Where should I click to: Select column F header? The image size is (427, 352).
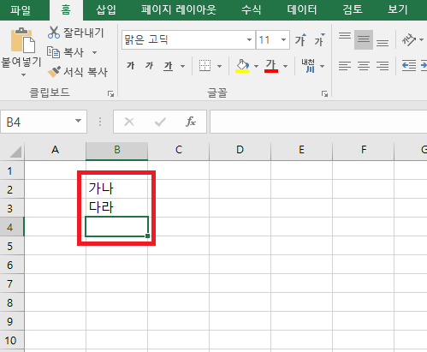[364, 150]
